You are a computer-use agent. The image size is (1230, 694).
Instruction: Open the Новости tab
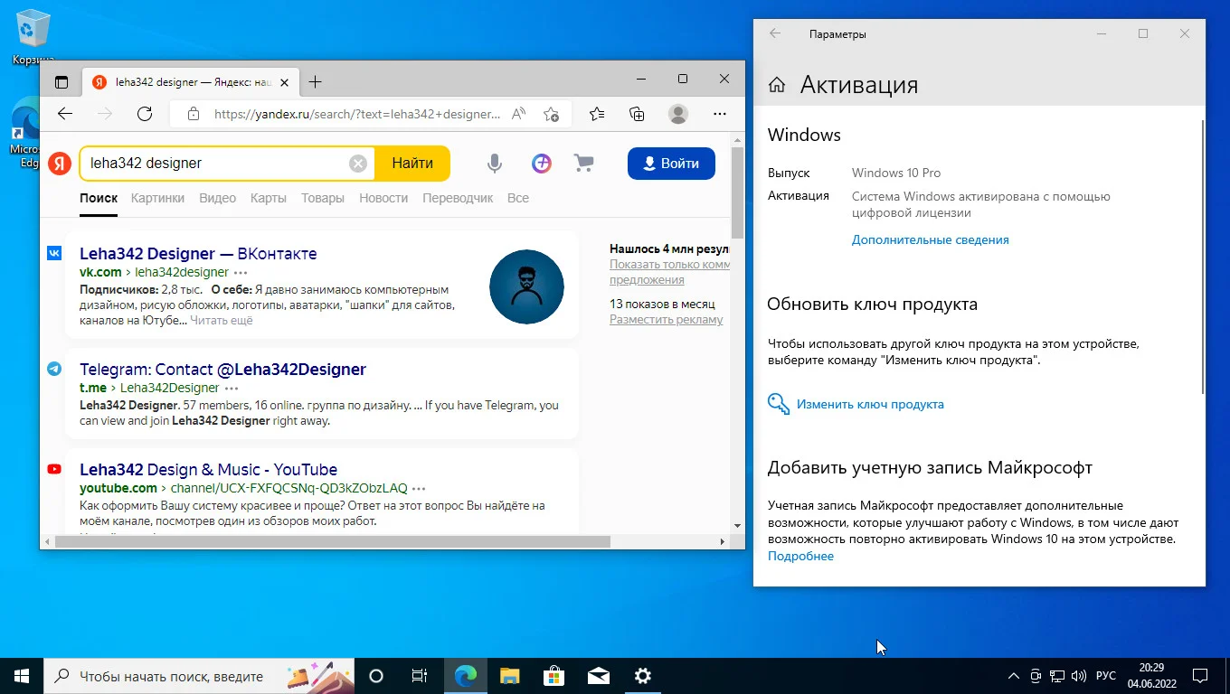383,198
